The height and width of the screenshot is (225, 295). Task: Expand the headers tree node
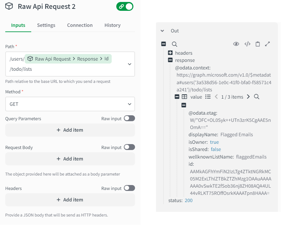170,53
